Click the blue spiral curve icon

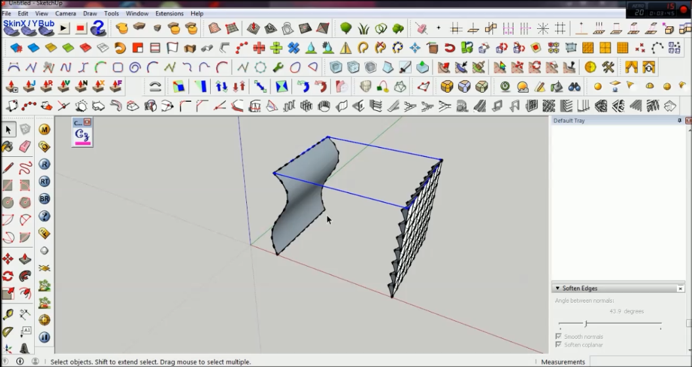[x=135, y=68]
